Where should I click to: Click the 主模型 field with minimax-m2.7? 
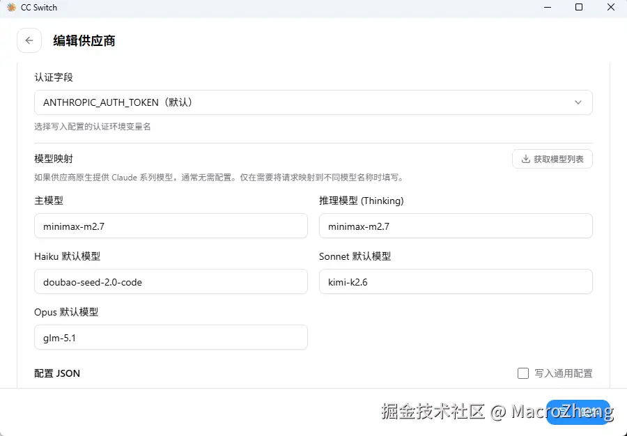171,226
